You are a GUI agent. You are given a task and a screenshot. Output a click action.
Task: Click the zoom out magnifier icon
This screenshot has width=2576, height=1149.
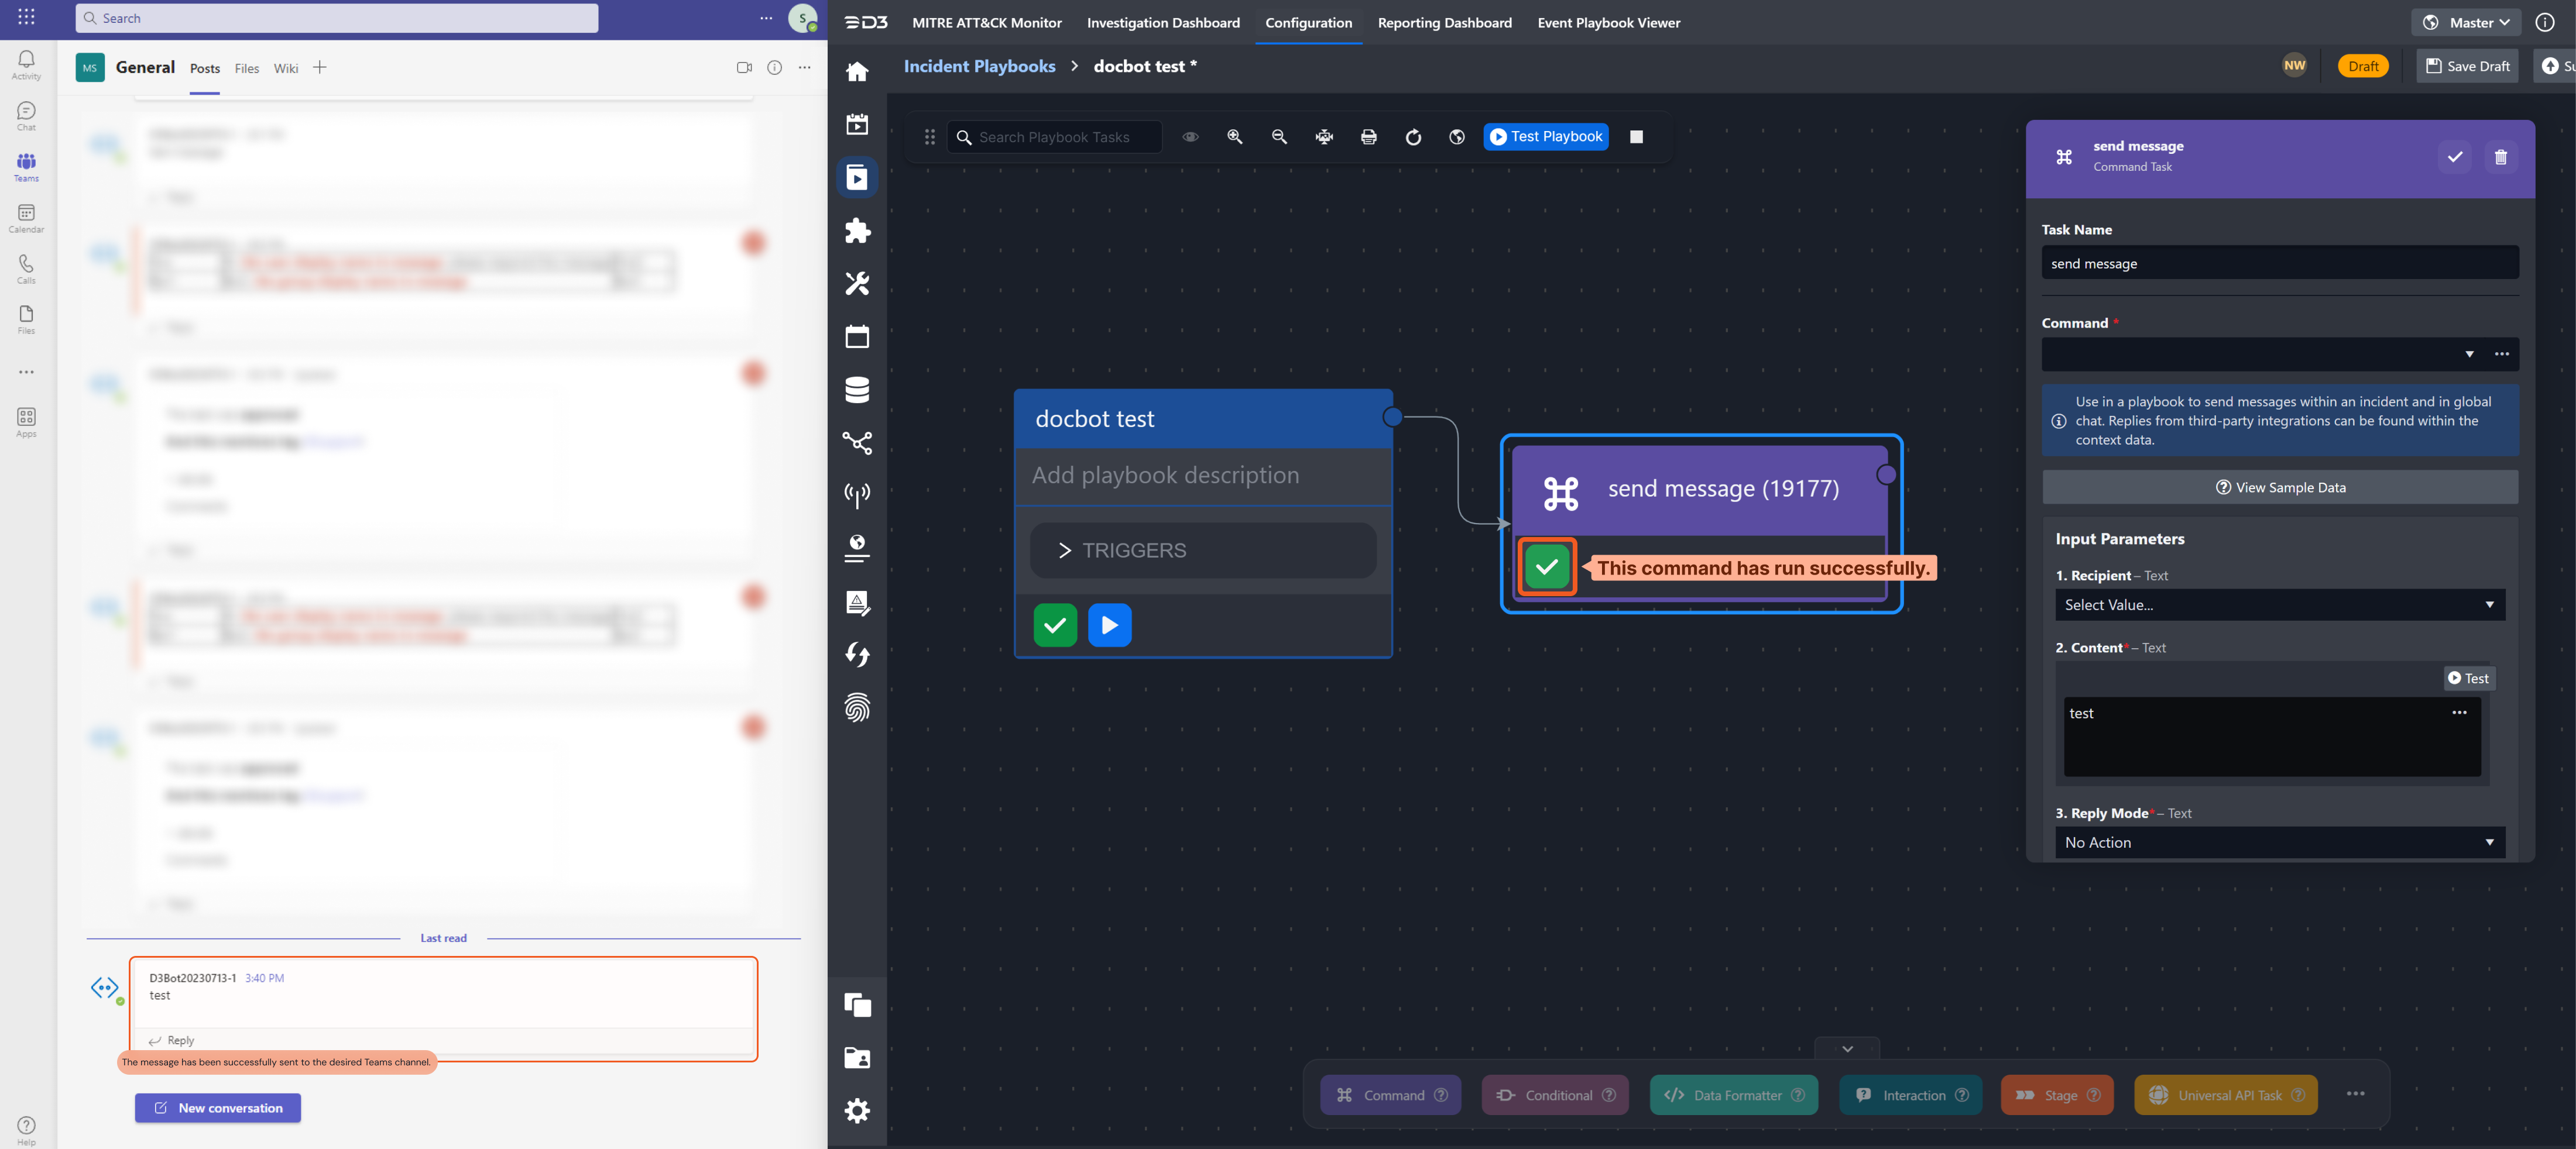coord(1279,137)
